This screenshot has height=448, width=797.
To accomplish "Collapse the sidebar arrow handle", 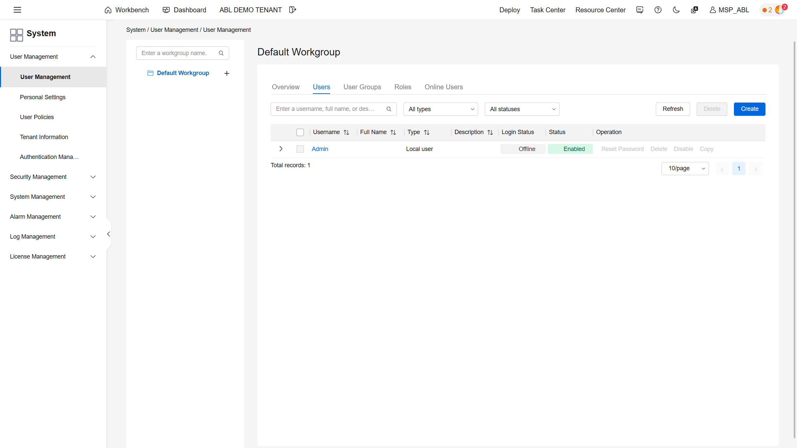I will [109, 234].
